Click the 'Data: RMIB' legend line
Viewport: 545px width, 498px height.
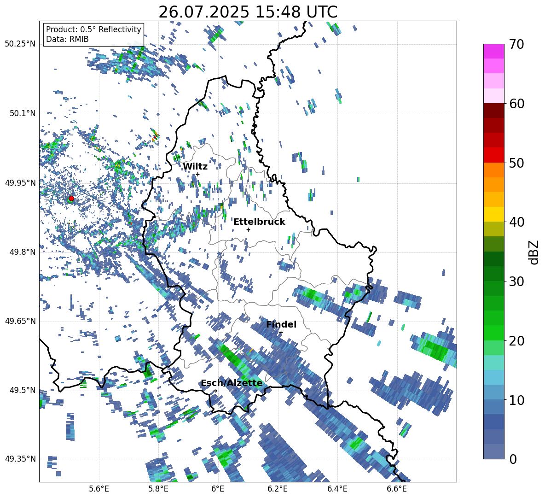click(x=67, y=39)
